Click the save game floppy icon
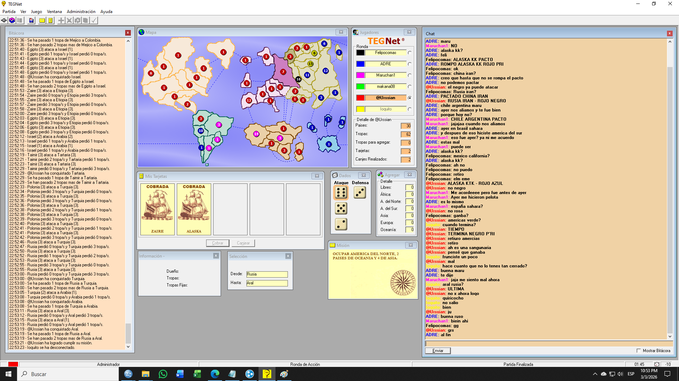Screen dimensions: 679x381 coord(31,20)
